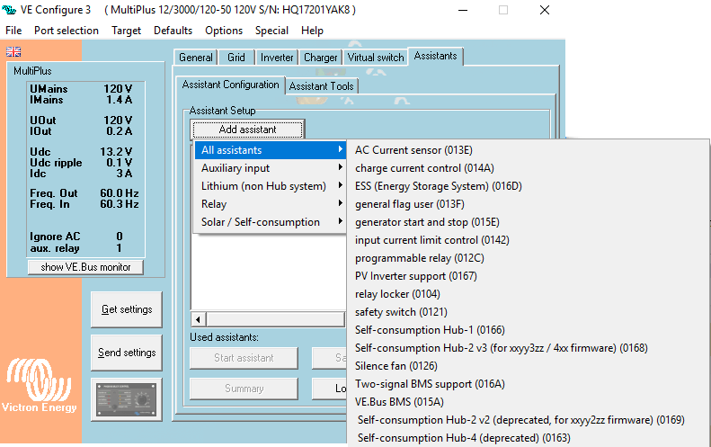This screenshot has height=447, width=711.
Task: Click the Ignore AC value
Action: (x=120, y=237)
